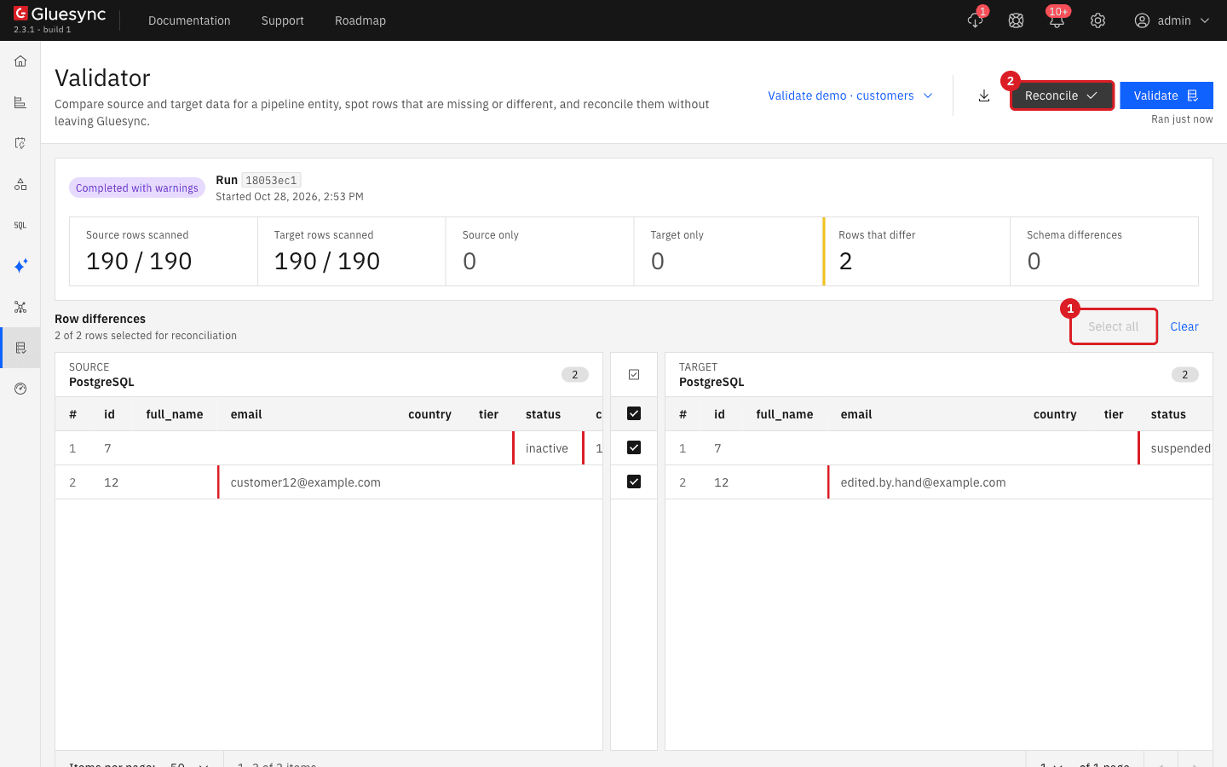This screenshot has height=767, width=1227.
Task: Open the lifebuoy help icon
Action: click(1016, 20)
